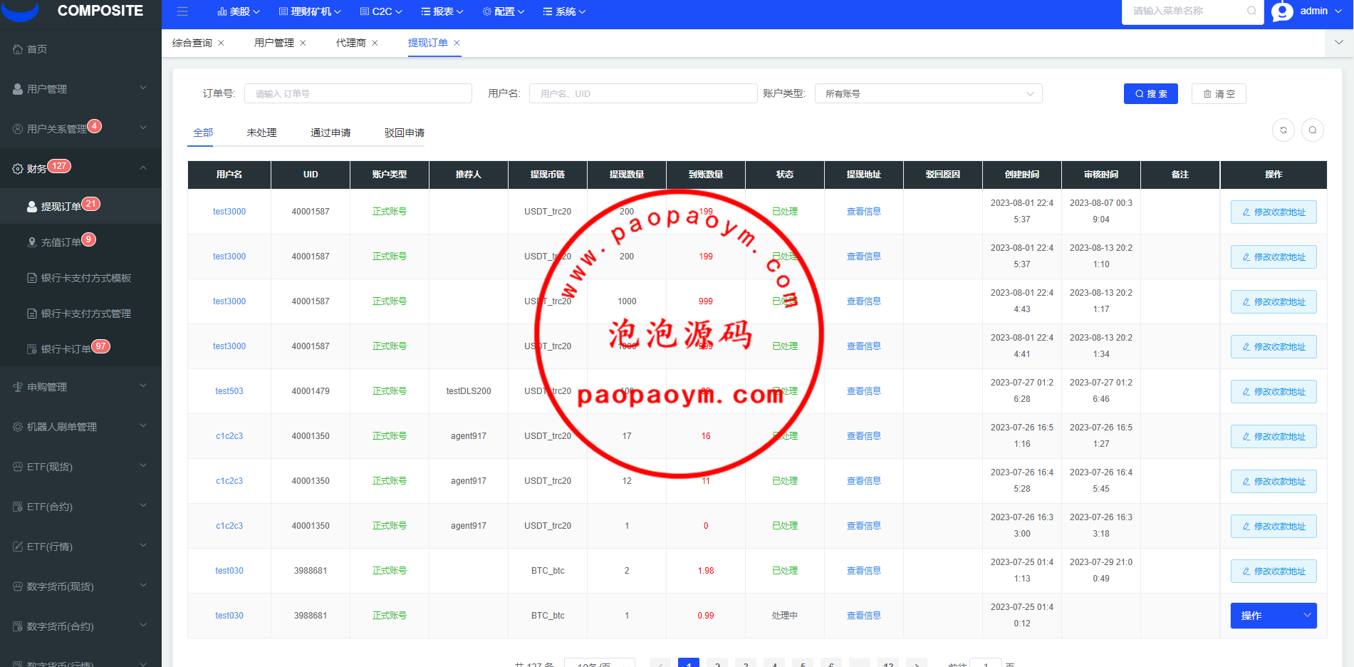Click the refresh table round icon
Screen dimensions: 1354x667
1283,130
